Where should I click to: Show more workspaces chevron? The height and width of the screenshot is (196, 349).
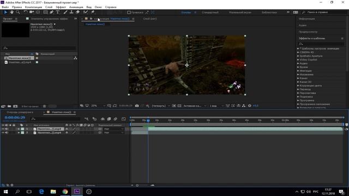[288, 12]
